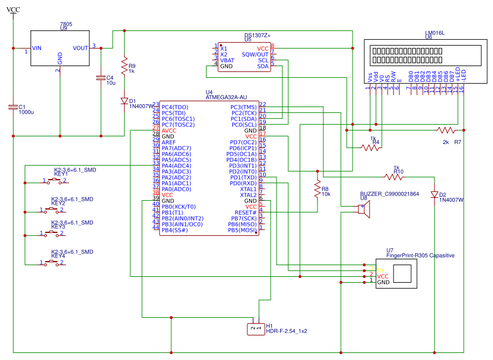Click the VOUT pin label on 7805

81,48
